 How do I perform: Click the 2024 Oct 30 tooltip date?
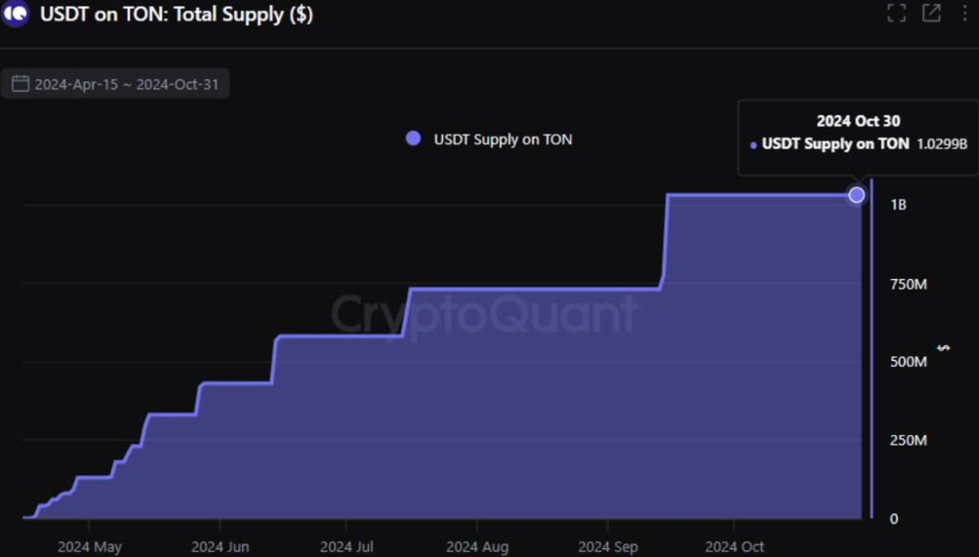pos(859,121)
